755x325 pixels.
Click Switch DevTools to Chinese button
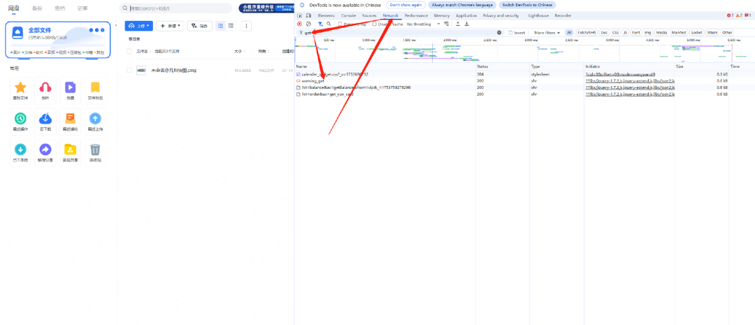tap(527, 5)
